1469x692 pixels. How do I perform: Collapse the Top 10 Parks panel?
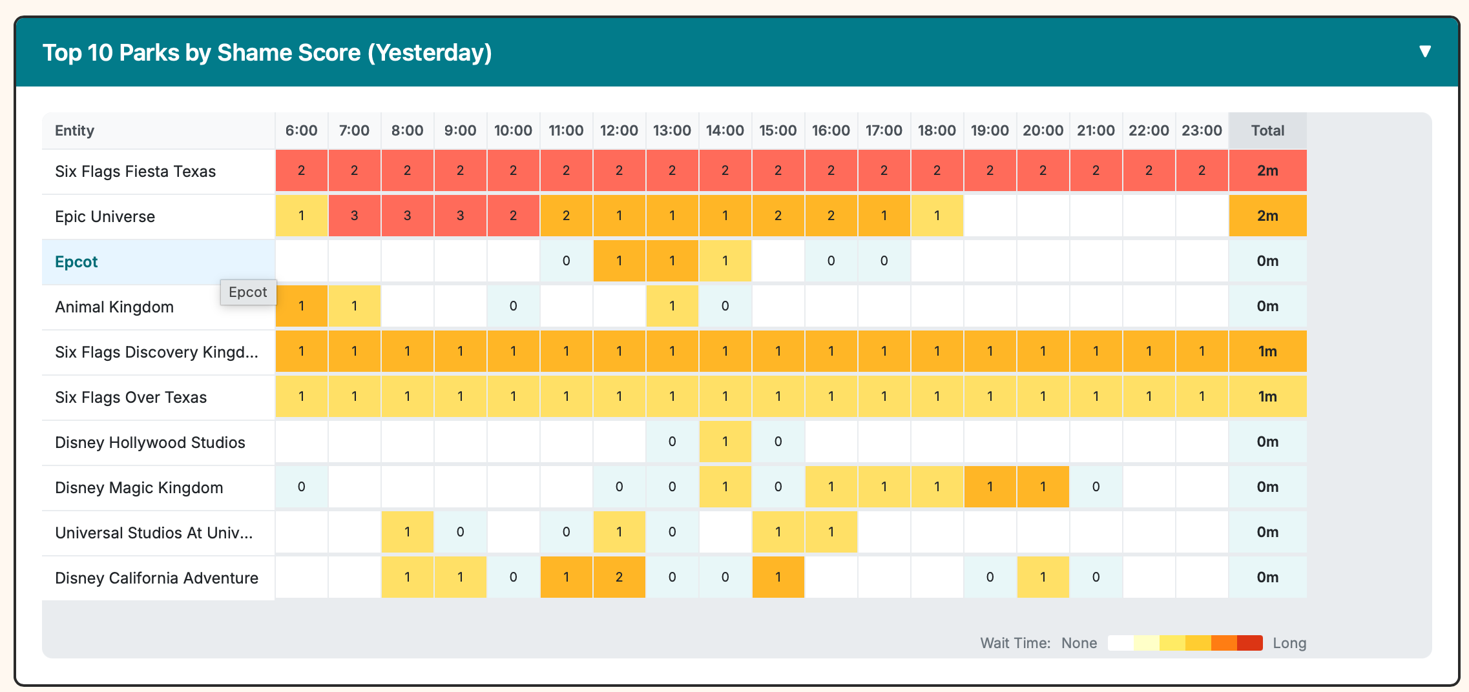click(1424, 52)
